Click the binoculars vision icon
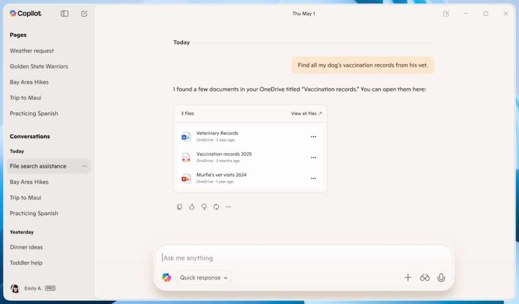This screenshot has height=304, width=519. [425, 277]
